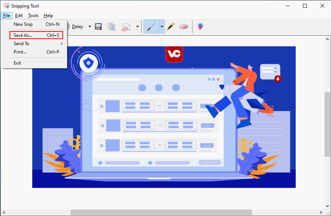
Task: Select the Highlighter tool
Action: 170,27
